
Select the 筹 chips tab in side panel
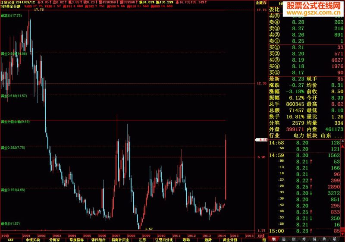coord(304,239)
